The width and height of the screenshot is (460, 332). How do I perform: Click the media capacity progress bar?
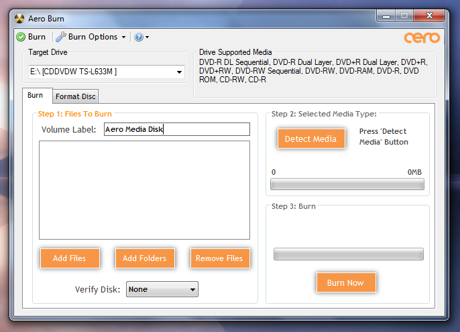tap(347, 184)
